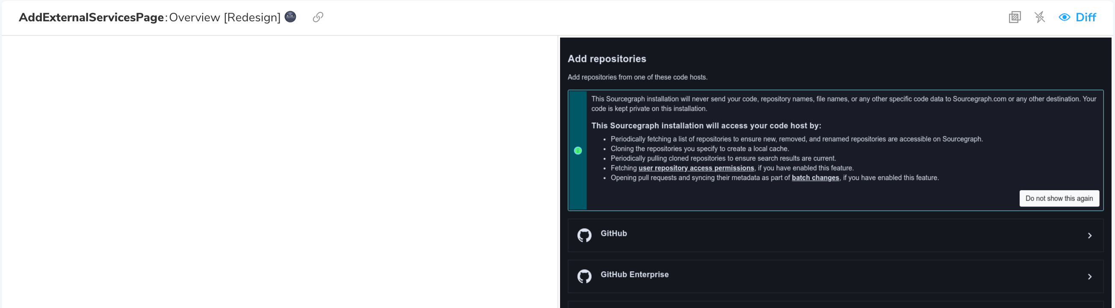Select the GitHub Enterprise code host label

[x=634, y=274]
